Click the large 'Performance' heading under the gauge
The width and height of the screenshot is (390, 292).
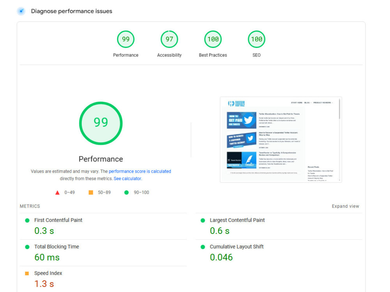[101, 159]
